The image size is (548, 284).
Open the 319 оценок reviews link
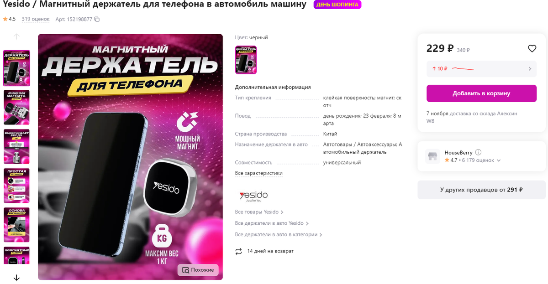point(36,19)
